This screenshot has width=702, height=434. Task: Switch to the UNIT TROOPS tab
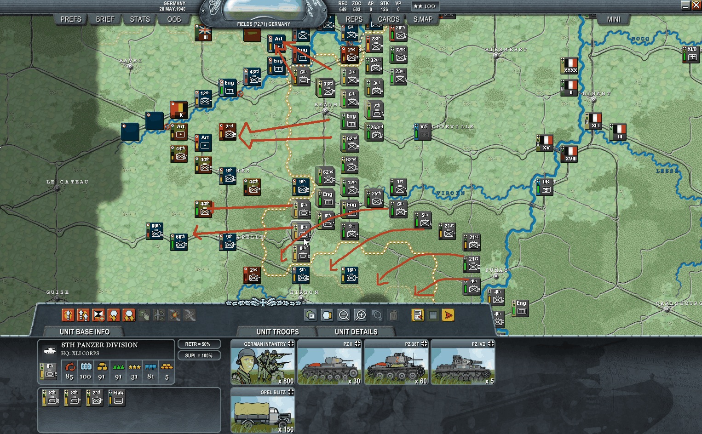tap(277, 332)
